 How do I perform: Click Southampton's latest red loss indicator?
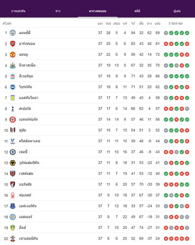pyautogui.click(x=187, y=239)
